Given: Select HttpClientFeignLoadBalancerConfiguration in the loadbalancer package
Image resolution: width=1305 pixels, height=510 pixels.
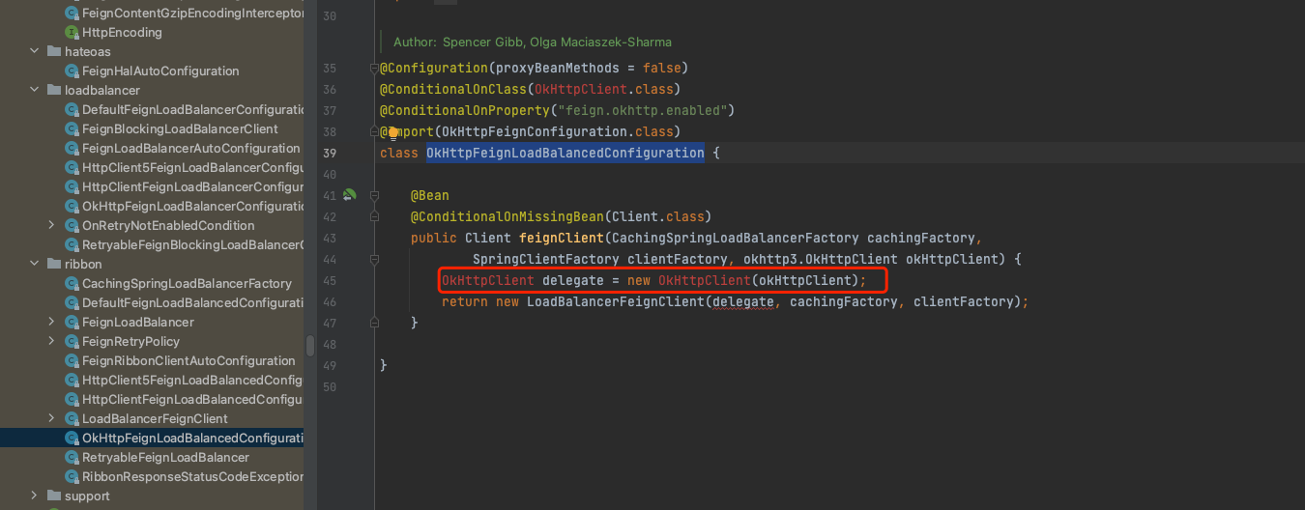Looking at the screenshot, I should tap(193, 187).
